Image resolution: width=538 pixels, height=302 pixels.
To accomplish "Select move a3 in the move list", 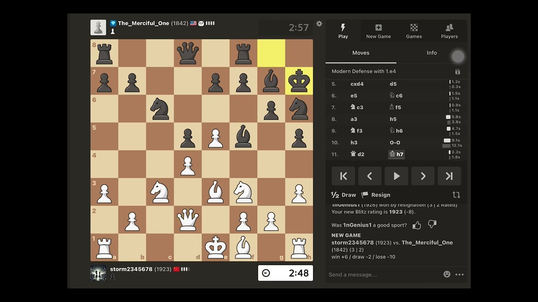I will pyautogui.click(x=353, y=119).
